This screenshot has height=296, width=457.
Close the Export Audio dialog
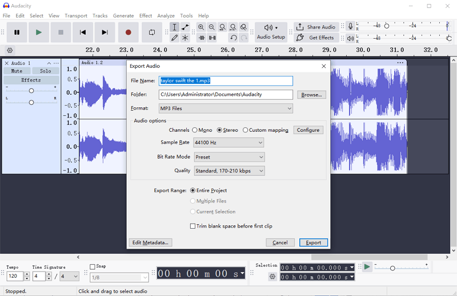324,66
